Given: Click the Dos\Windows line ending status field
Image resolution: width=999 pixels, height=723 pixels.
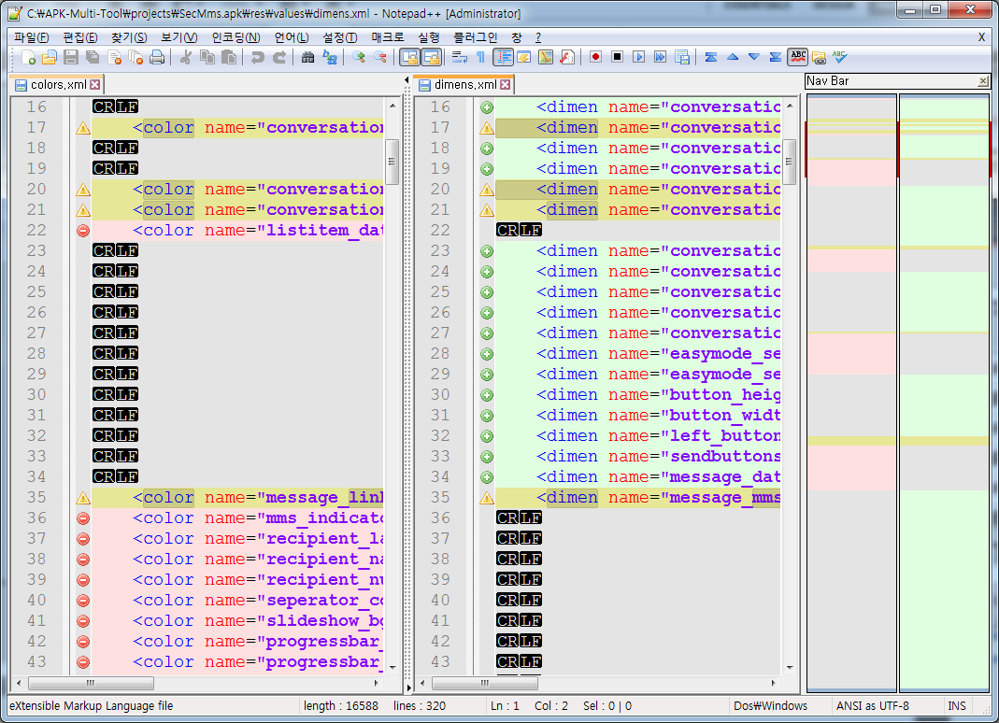Looking at the screenshot, I should pos(770,706).
